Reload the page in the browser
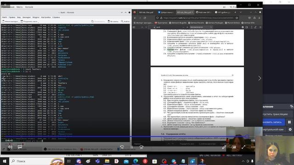Viewport: 294px width, 165px height. point(145,18)
